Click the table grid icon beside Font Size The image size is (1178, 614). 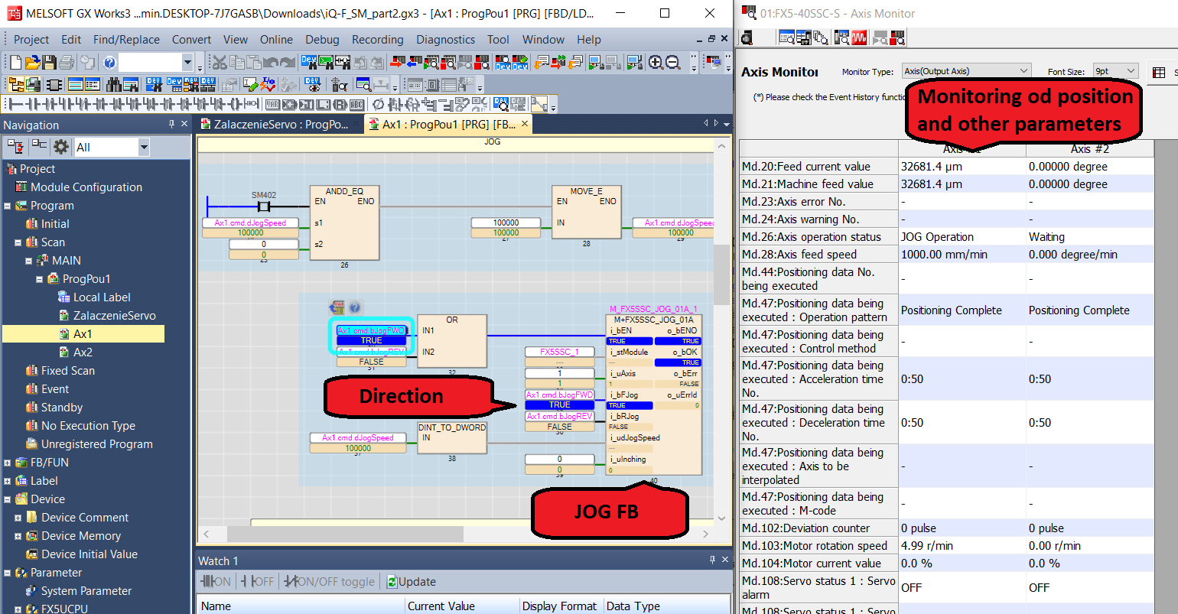1159,72
